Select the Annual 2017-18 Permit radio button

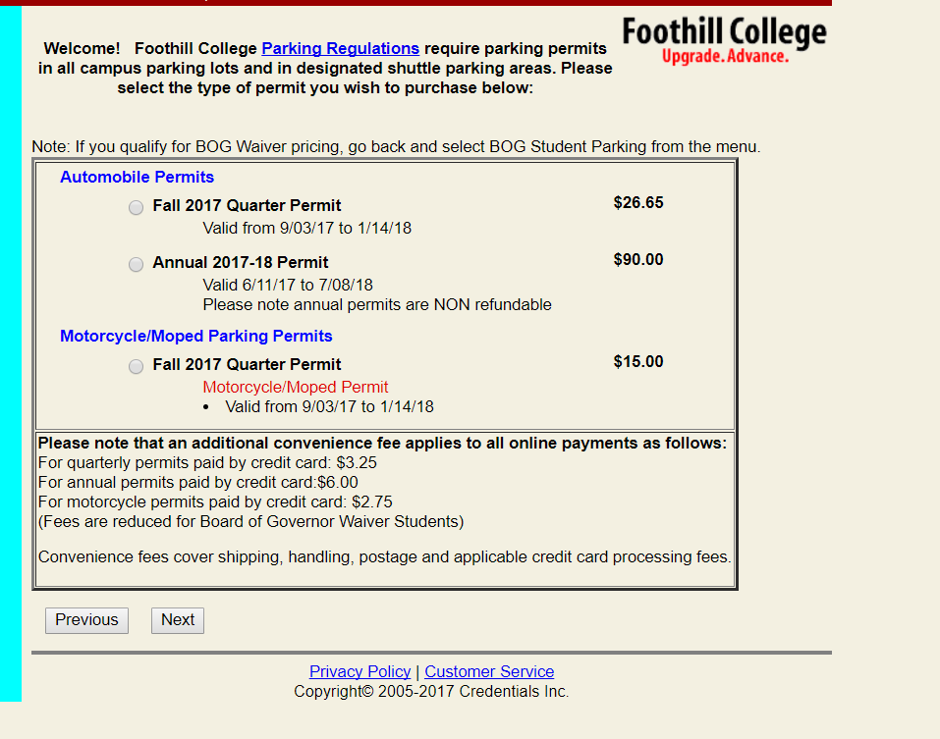click(x=137, y=264)
